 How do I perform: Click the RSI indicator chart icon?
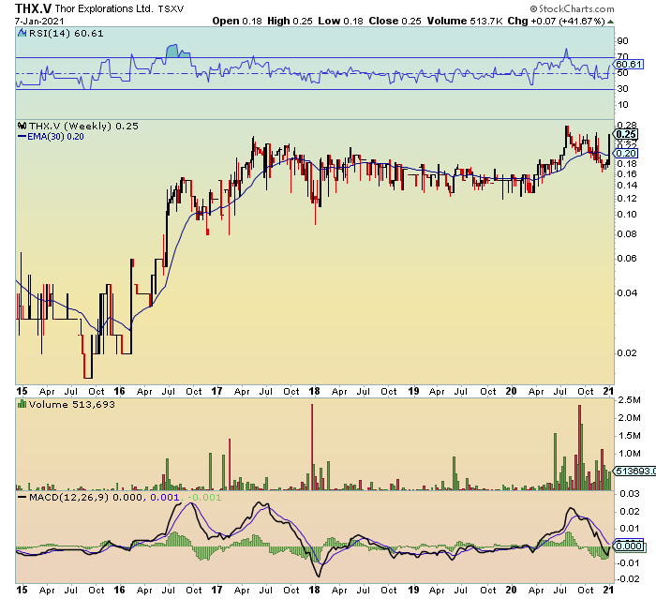click(x=22, y=33)
